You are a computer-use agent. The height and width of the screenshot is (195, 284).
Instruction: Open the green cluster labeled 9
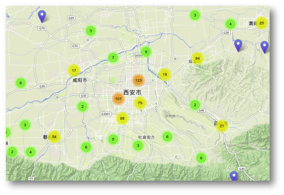(146, 52)
